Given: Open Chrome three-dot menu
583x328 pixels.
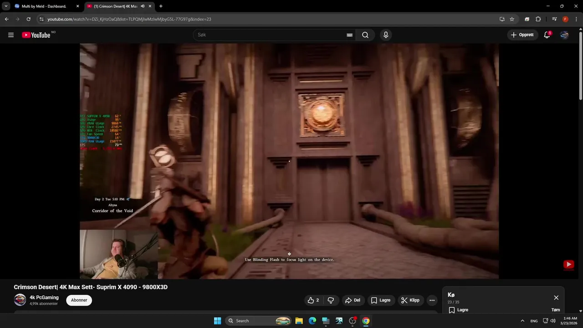Looking at the screenshot, I should 575,19.
